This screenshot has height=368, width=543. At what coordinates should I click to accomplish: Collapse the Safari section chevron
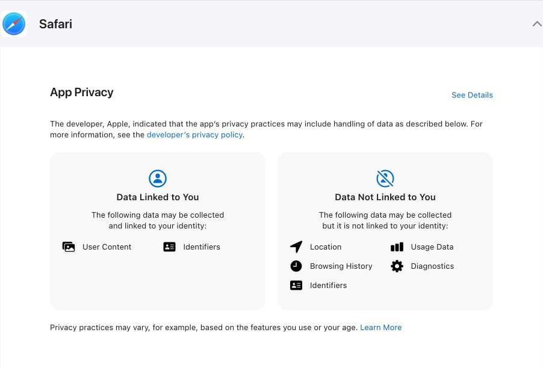(x=537, y=24)
